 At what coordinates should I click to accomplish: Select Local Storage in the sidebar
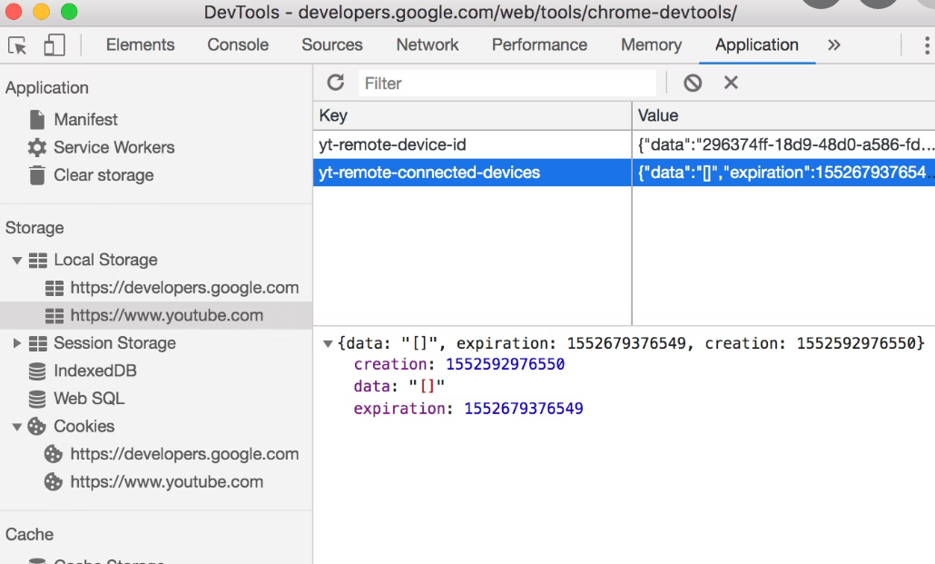(105, 261)
